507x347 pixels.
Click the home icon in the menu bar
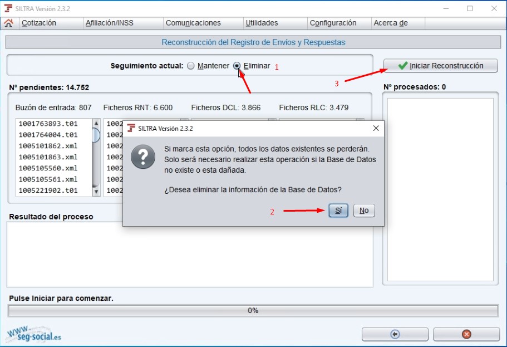click(10, 23)
